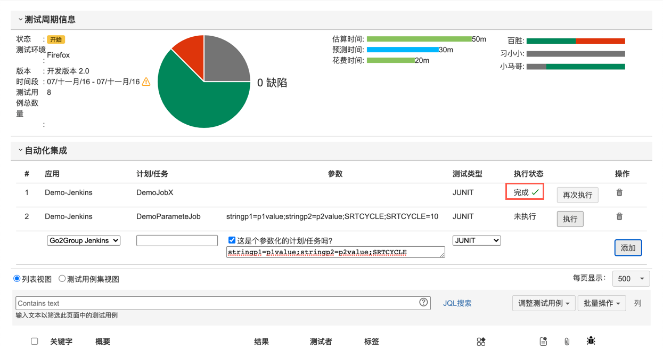This screenshot has width=663, height=348.
Task: Click the paperclip attachment column icon
Action: pyautogui.click(x=567, y=341)
